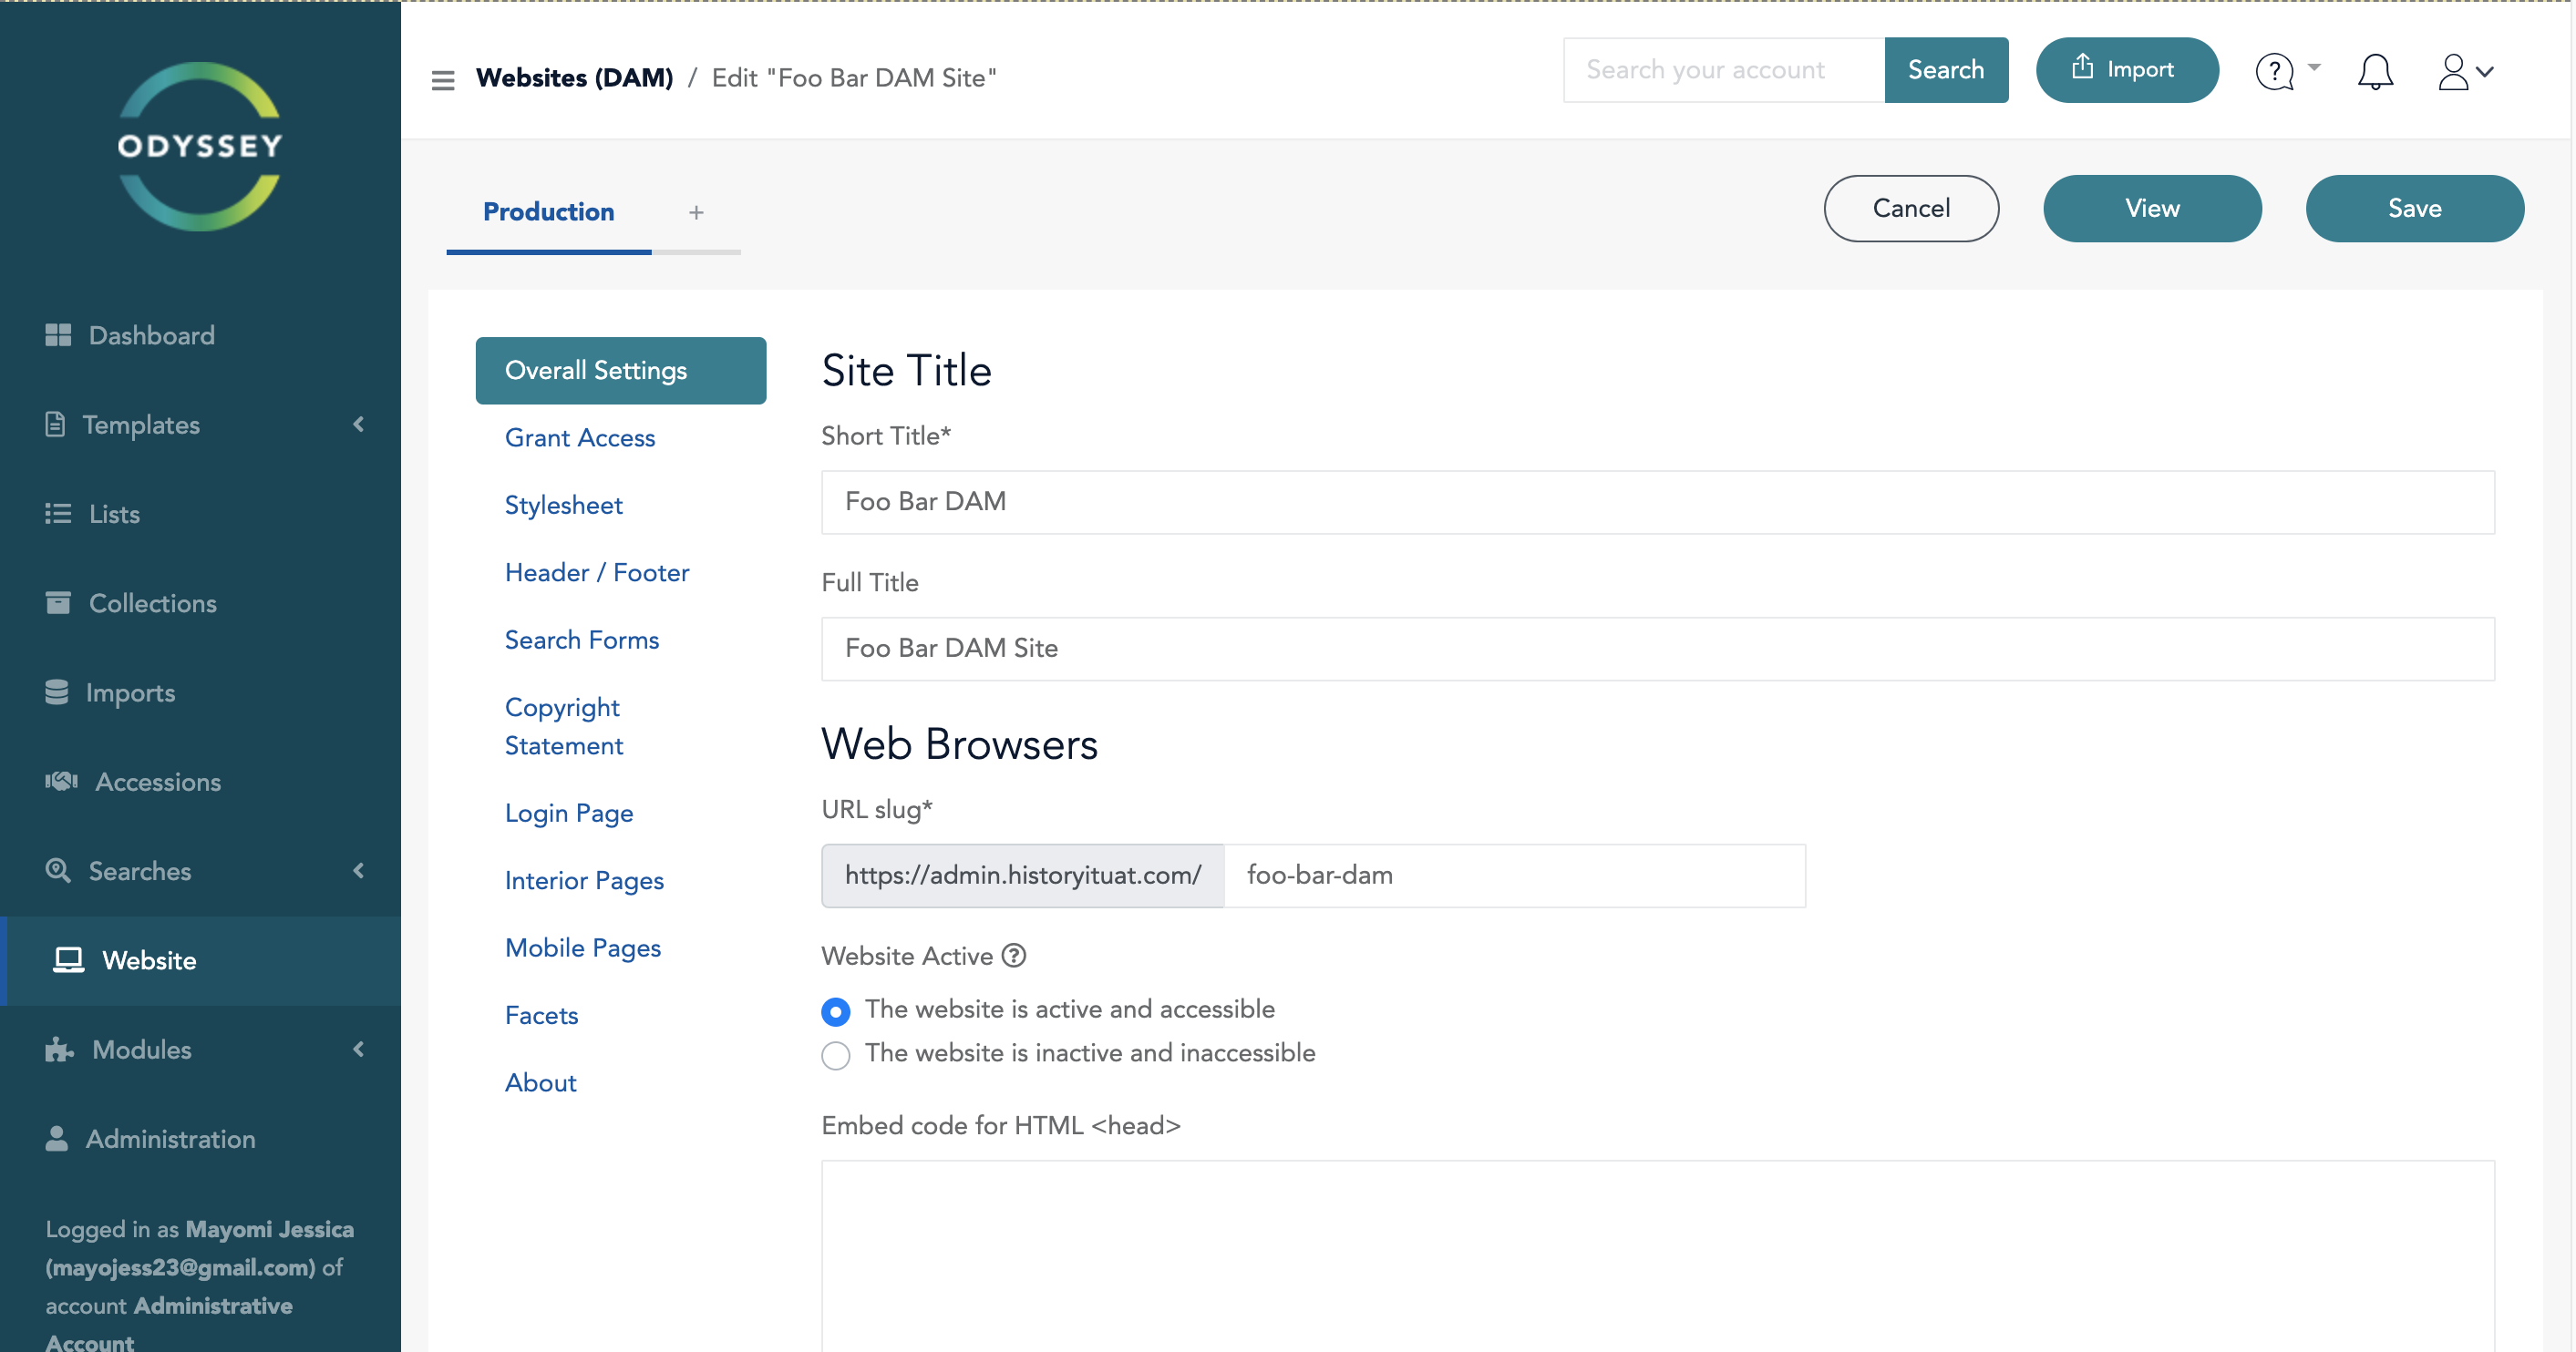Click the Odyssey logo
Viewport: 2576px width, 1352px height.
click(x=200, y=146)
